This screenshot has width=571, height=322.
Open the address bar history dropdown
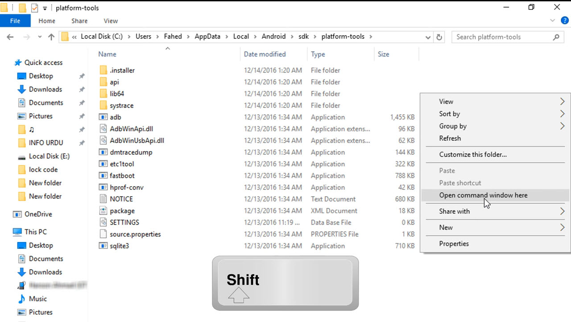(x=428, y=37)
